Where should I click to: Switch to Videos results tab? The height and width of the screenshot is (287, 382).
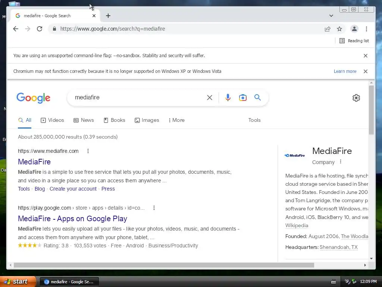pyautogui.click(x=52, y=120)
